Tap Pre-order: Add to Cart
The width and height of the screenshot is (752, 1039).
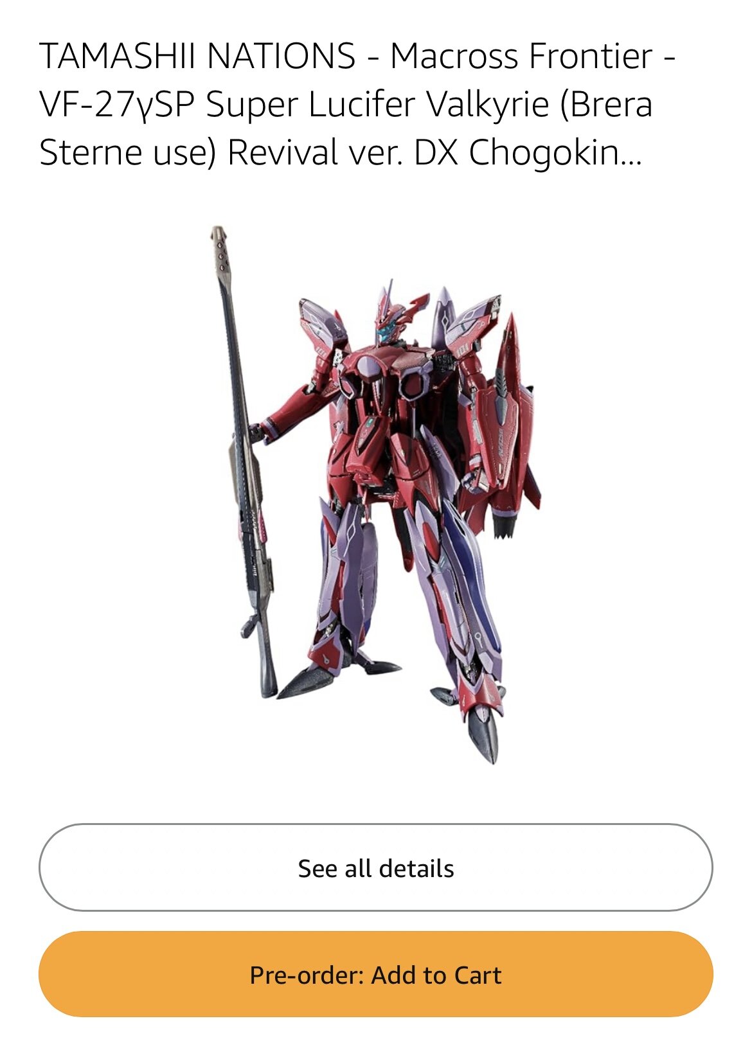click(x=376, y=975)
